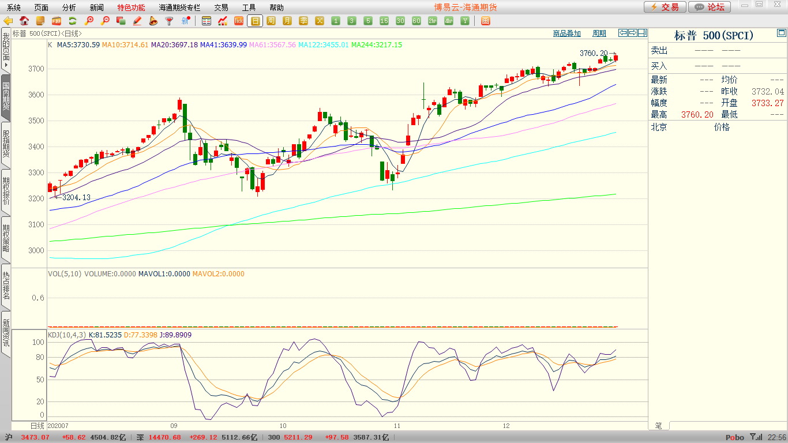Open the 系统 menu

tap(14, 7)
